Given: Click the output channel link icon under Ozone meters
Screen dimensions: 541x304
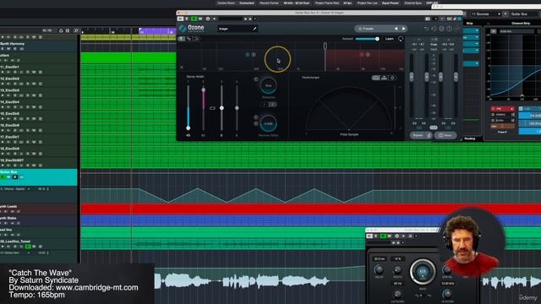Looking at the screenshot, I should (x=448, y=128).
